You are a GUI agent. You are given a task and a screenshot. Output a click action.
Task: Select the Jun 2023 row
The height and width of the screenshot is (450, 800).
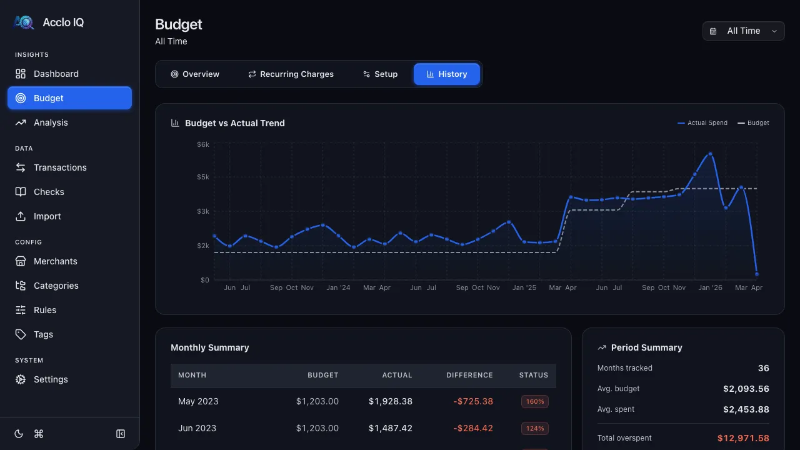pyautogui.click(x=363, y=428)
